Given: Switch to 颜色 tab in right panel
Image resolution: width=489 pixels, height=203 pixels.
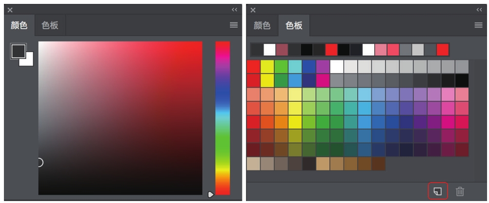Looking at the screenshot, I should [x=262, y=25].
